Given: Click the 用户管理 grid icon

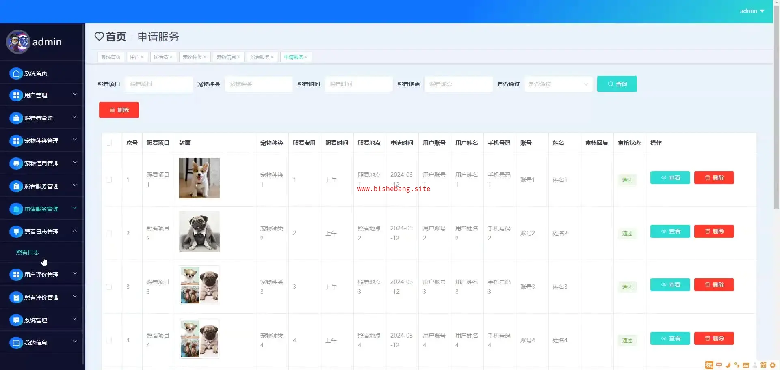Looking at the screenshot, I should pos(16,95).
